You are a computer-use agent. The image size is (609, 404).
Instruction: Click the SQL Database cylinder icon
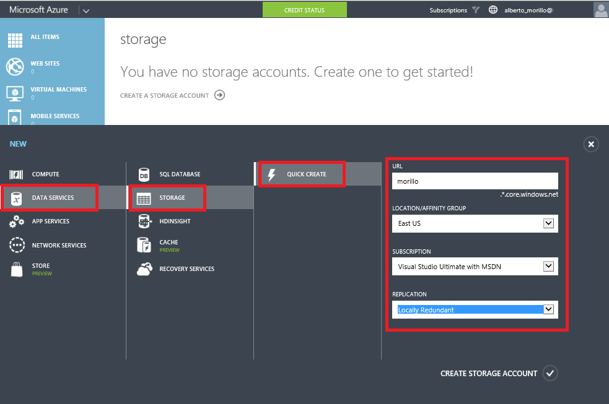coord(144,175)
